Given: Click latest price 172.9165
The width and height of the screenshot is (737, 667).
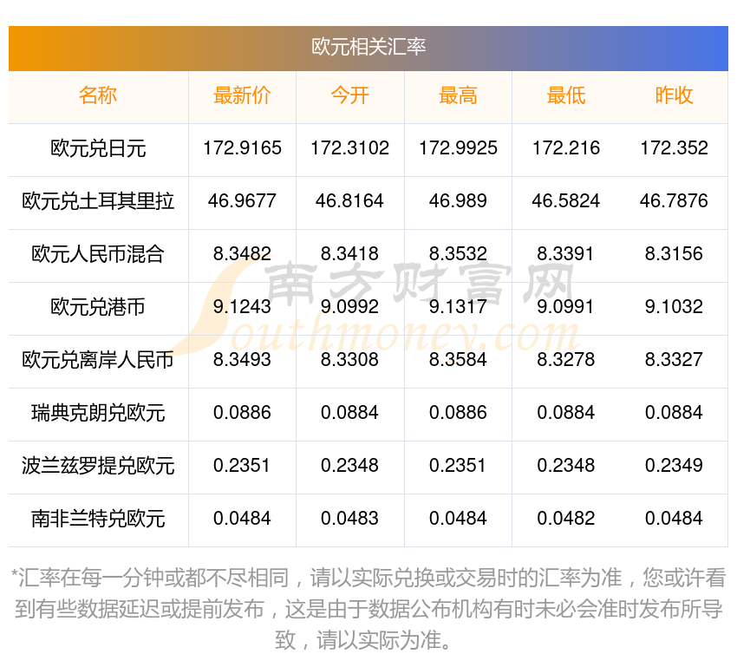Looking at the screenshot, I should coord(242,148).
